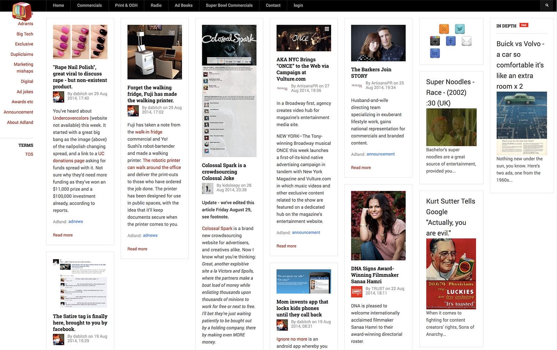Open the Facebook satire tag screenshot thumbnail
This screenshot has width=557, height=350.
(x=80, y=283)
